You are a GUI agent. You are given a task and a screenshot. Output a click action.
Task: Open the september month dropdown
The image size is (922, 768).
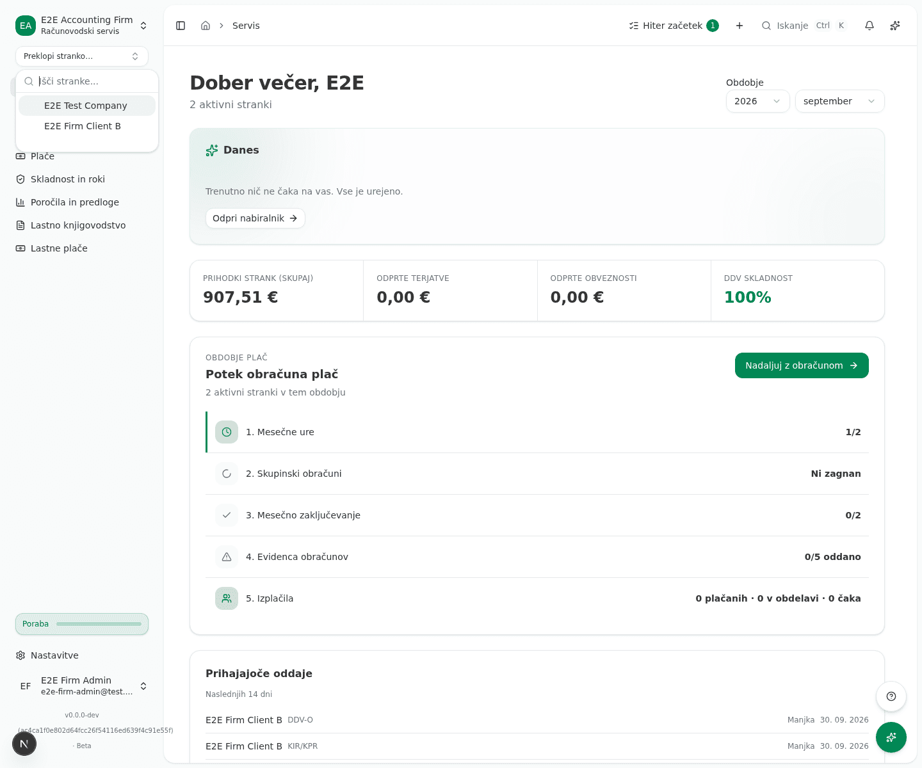tap(839, 101)
